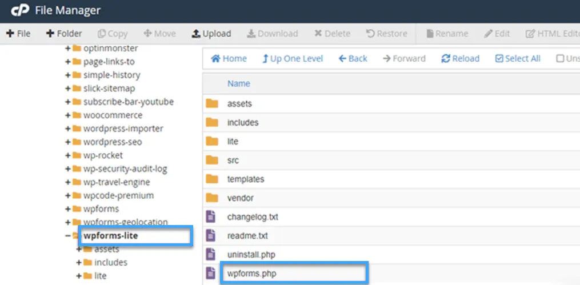Open the Upload dialog
The height and width of the screenshot is (285, 580).
[x=211, y=34]
